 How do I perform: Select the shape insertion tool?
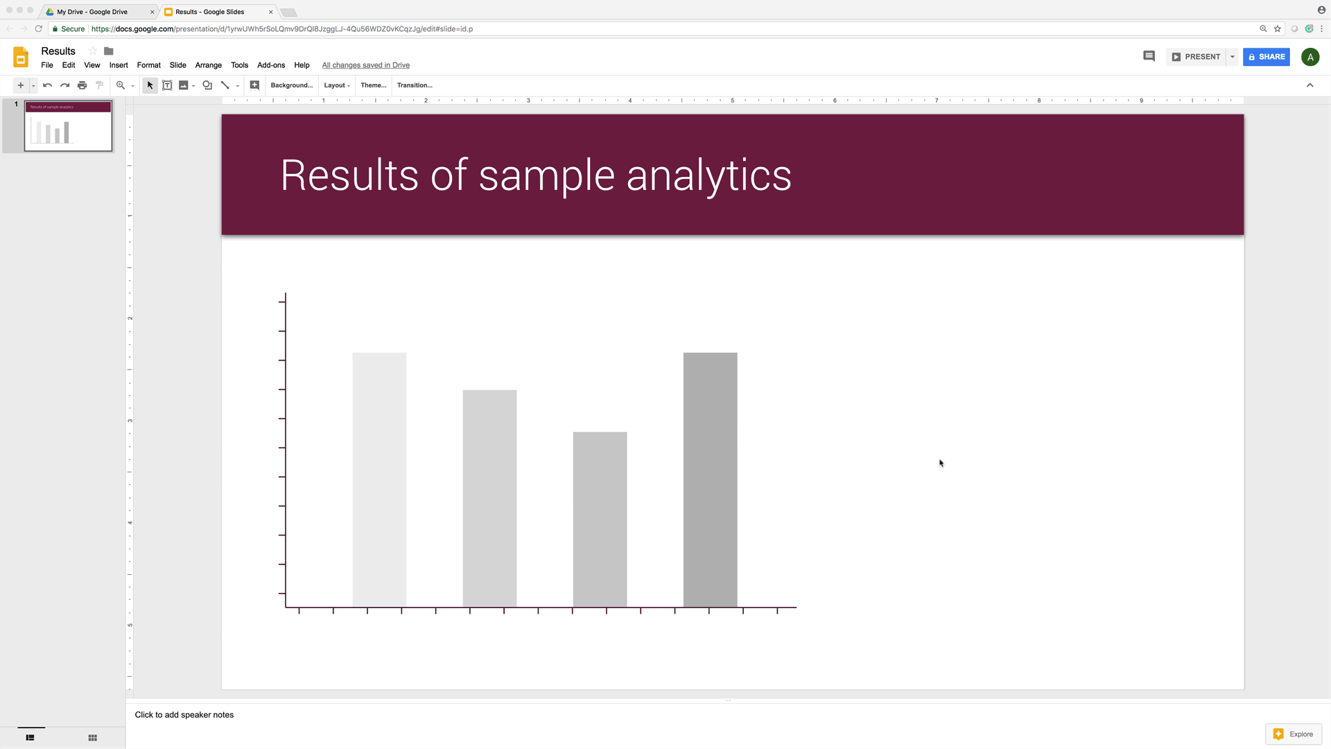click(x=207, y=85)
